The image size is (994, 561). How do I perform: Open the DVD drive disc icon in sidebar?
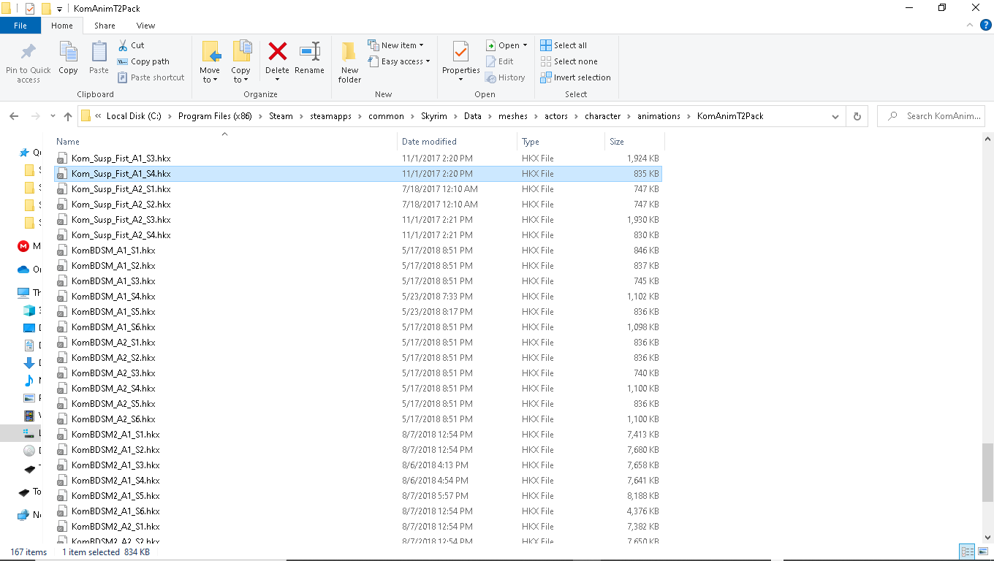point(29,451)
